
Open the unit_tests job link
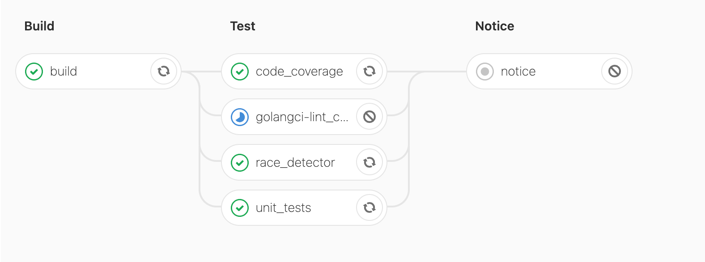click(283, 207)
